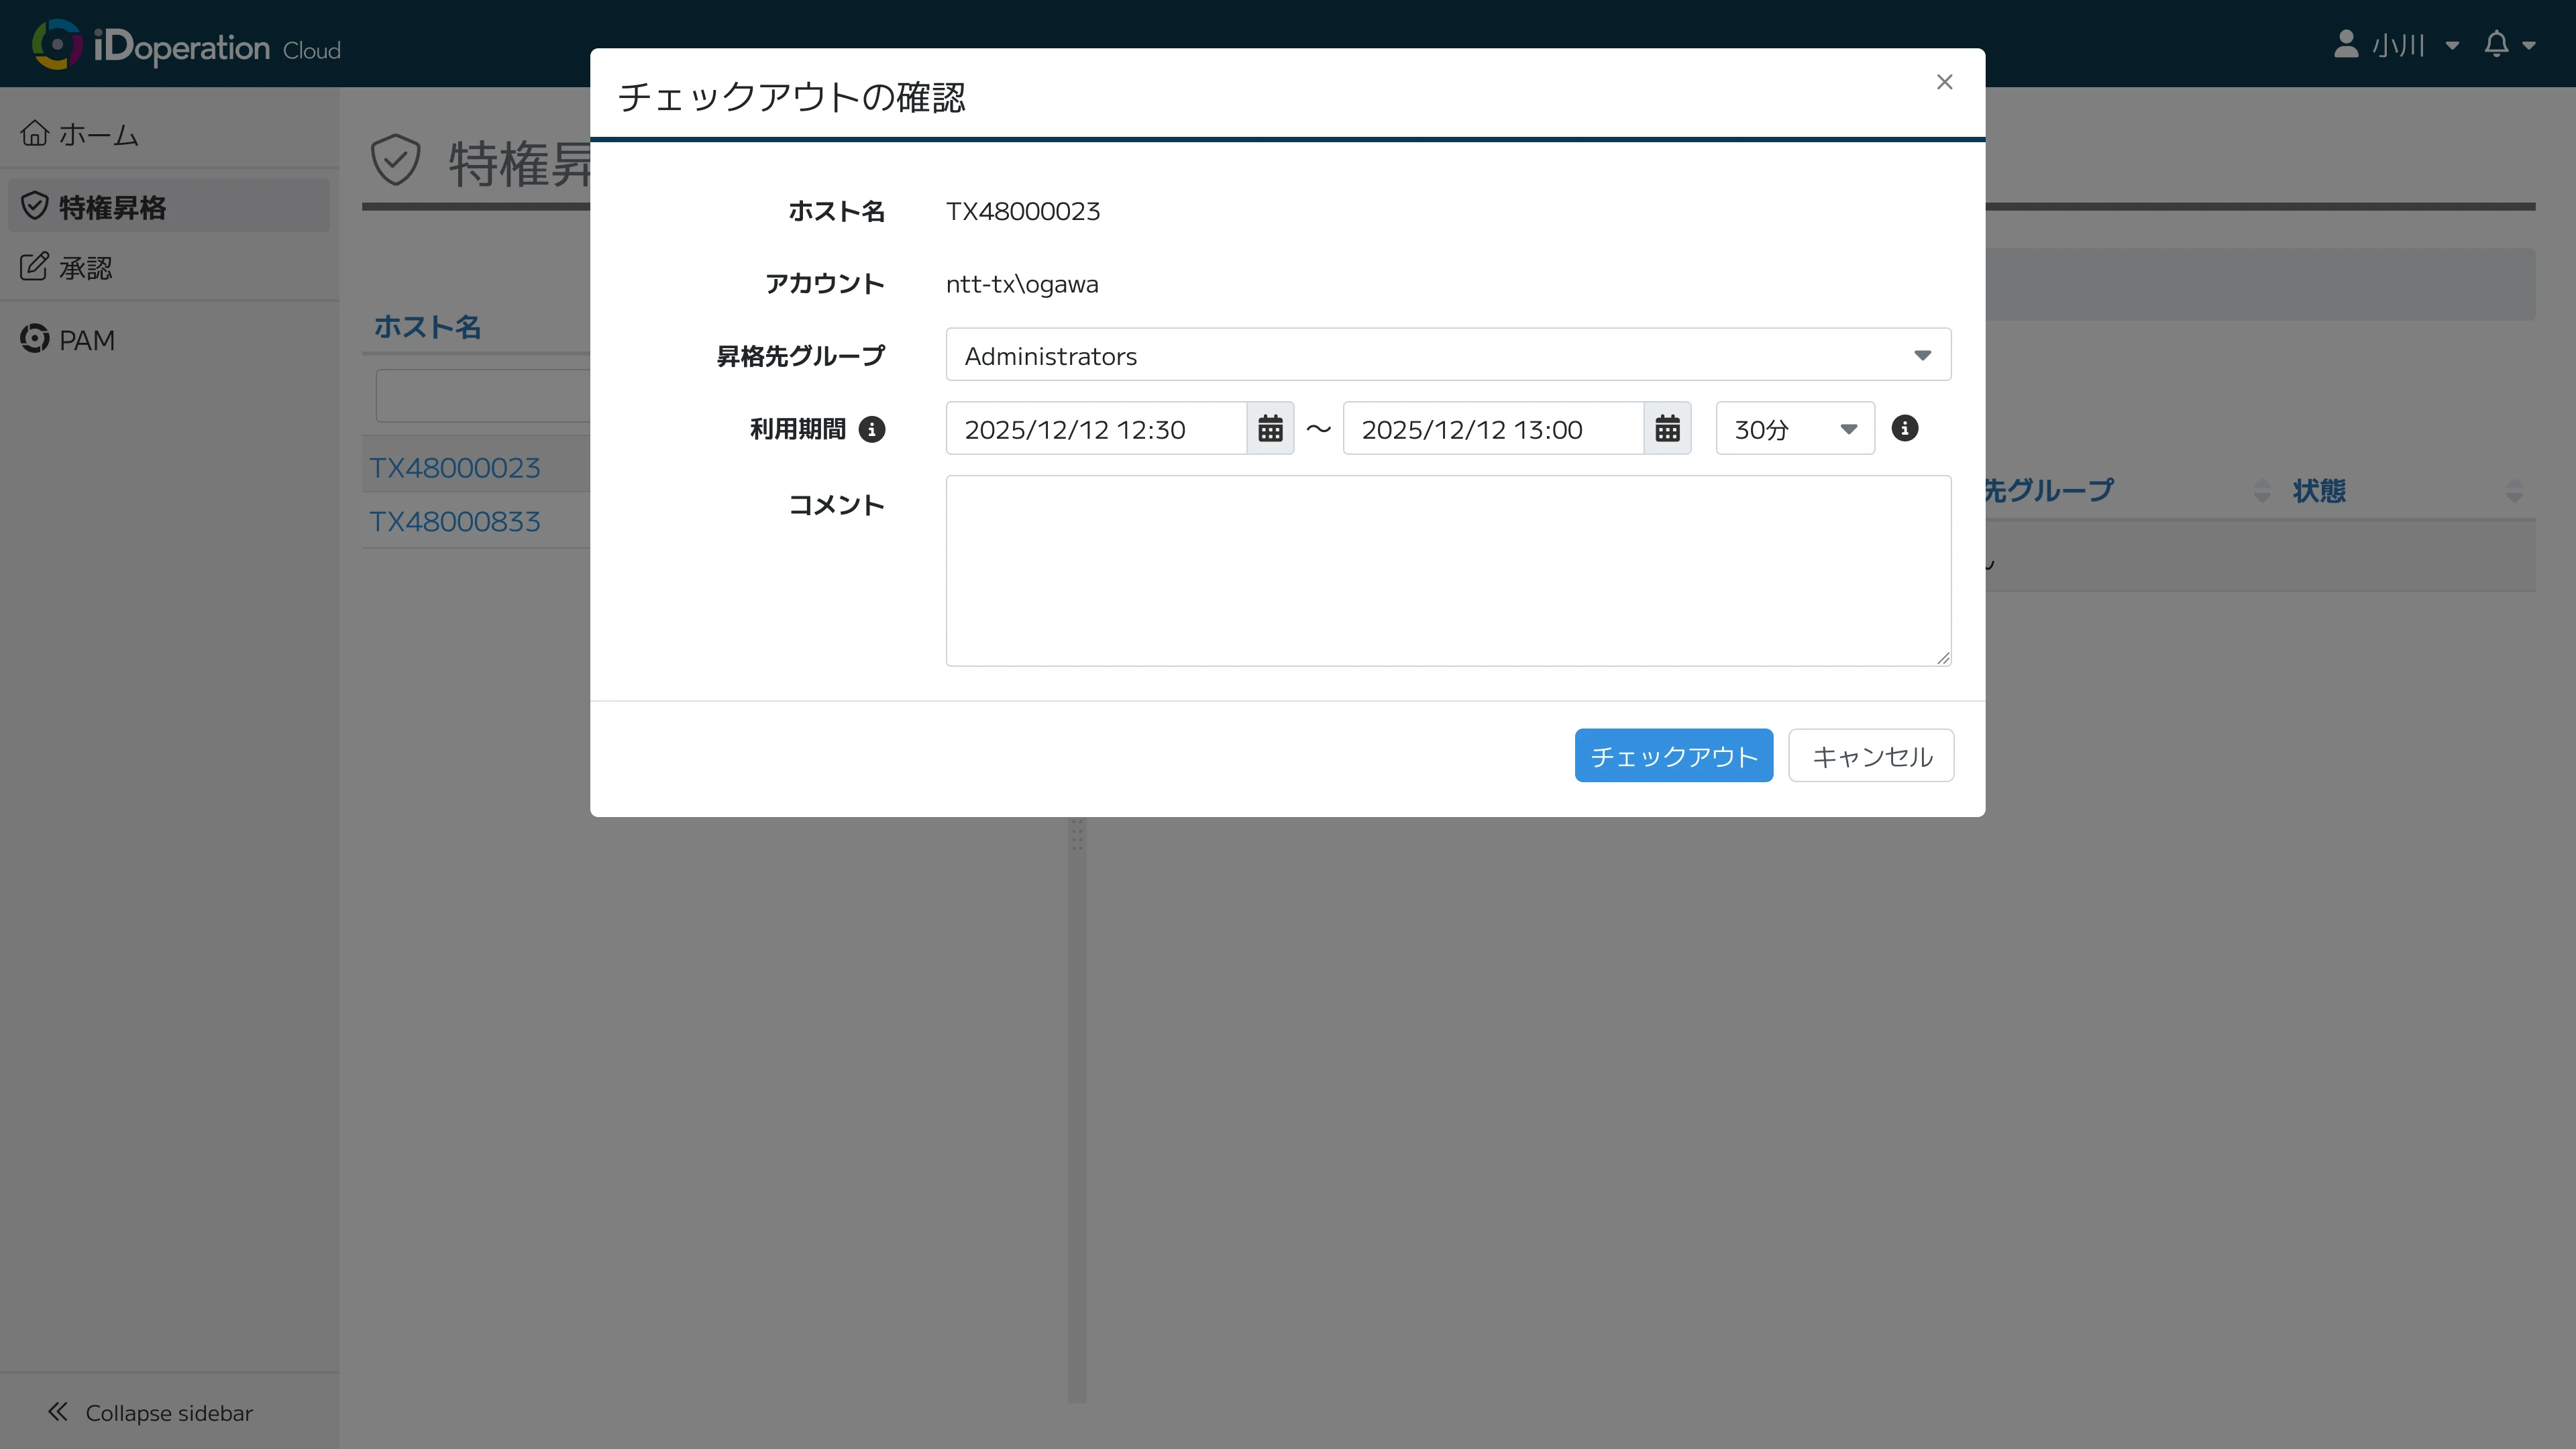The height and width of the screenshot is (1449, 2576).
Task: Click info icon beside 利用期間 label
Action: [872, 429]
